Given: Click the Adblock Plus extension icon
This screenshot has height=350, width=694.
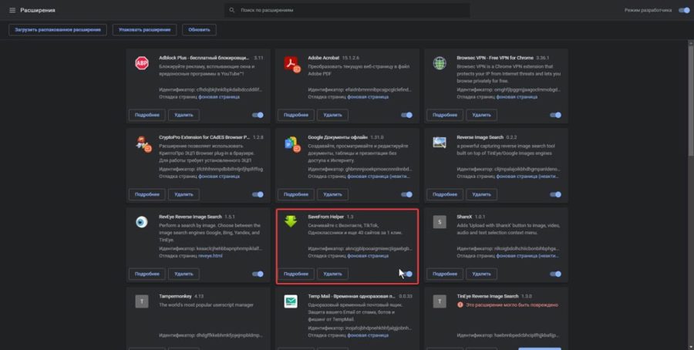Looking at the screenshot, I should point(141,63).
